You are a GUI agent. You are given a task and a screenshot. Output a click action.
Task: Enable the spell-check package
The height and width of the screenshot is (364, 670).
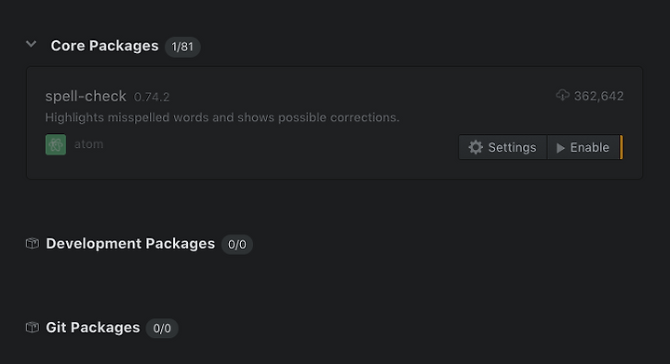click(583, 147)
